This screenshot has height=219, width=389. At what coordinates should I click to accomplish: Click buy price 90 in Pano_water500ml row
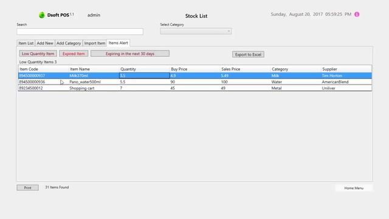(195, 82)
